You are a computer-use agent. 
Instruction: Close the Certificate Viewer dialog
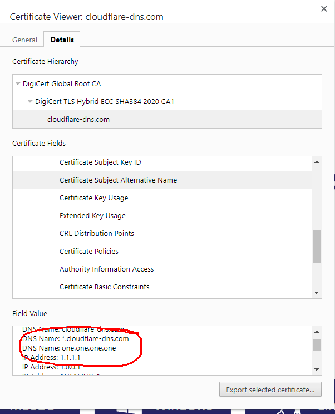click(x=324, y=9)
